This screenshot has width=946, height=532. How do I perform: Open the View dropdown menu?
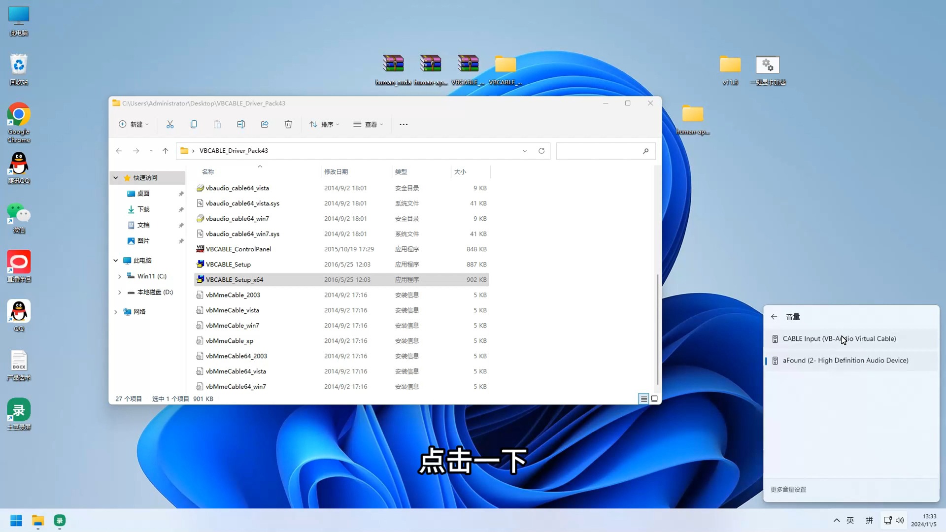tap(368, 125)
